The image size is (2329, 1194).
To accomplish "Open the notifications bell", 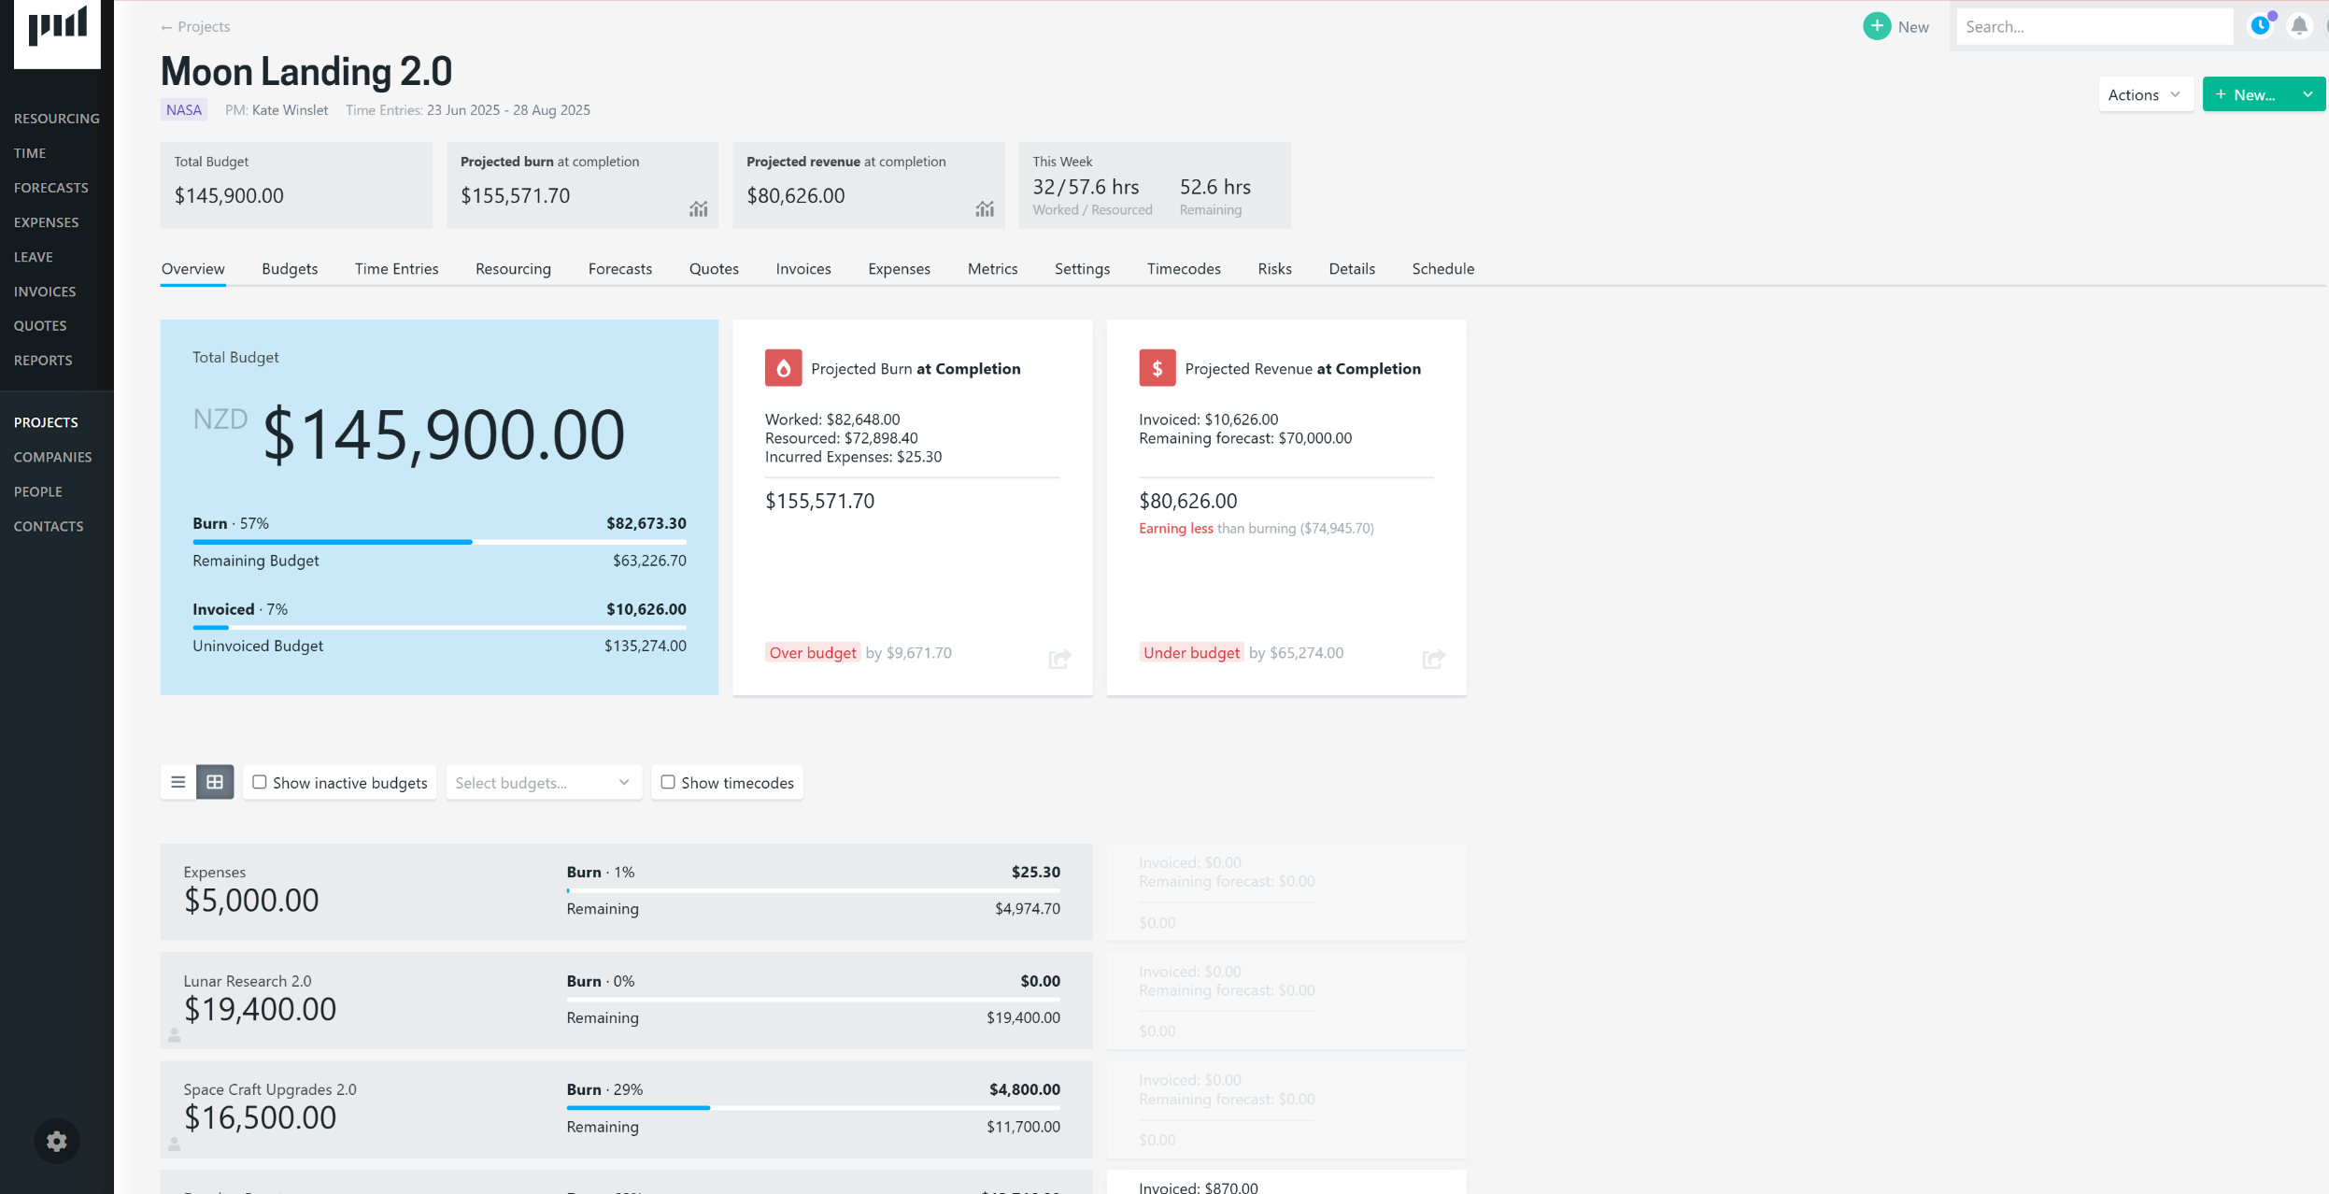I will (2299, 26).
